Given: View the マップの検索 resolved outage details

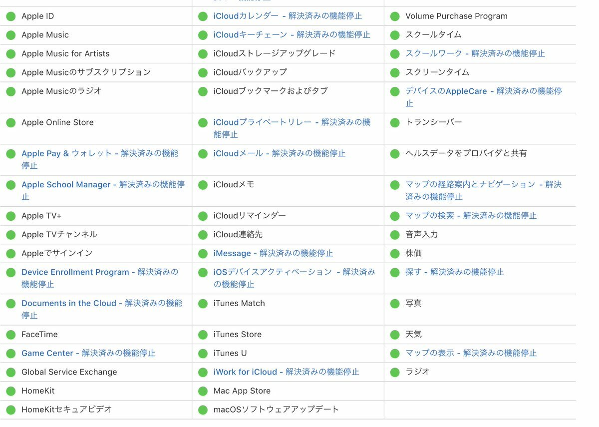Looking at the screenshot, I should [x=471, y=216].
